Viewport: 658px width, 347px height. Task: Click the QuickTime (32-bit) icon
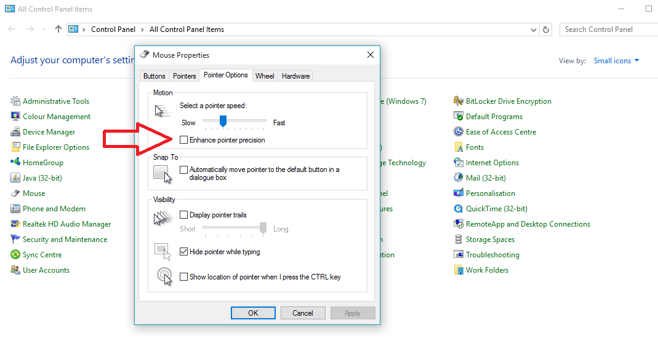click(x=459, y=209)
